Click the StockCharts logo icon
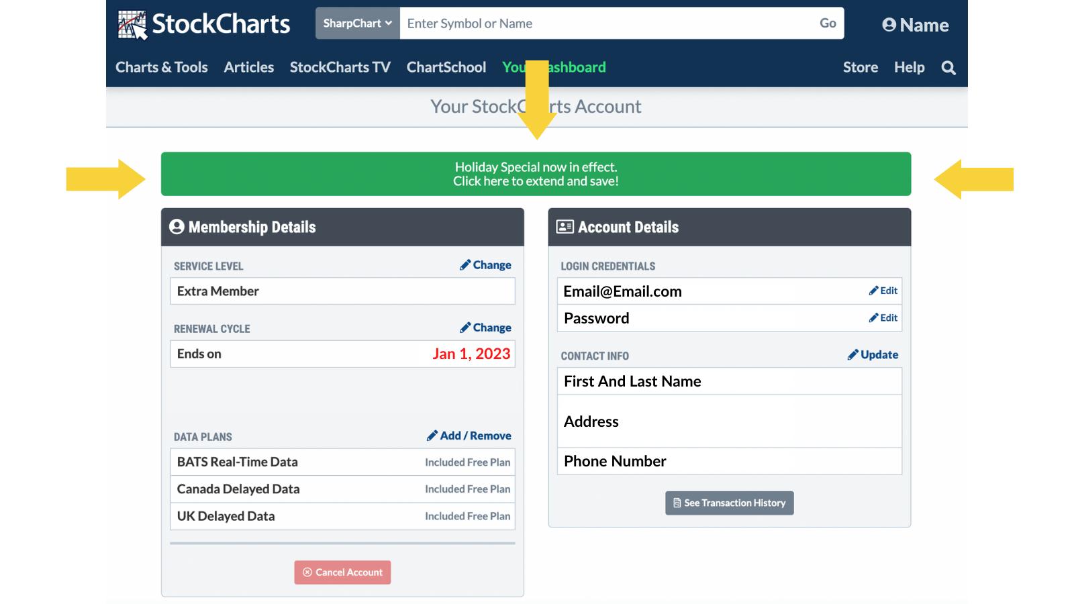Image resolution: width=1074 pixels, height=604 pixels. pos(132,25)
